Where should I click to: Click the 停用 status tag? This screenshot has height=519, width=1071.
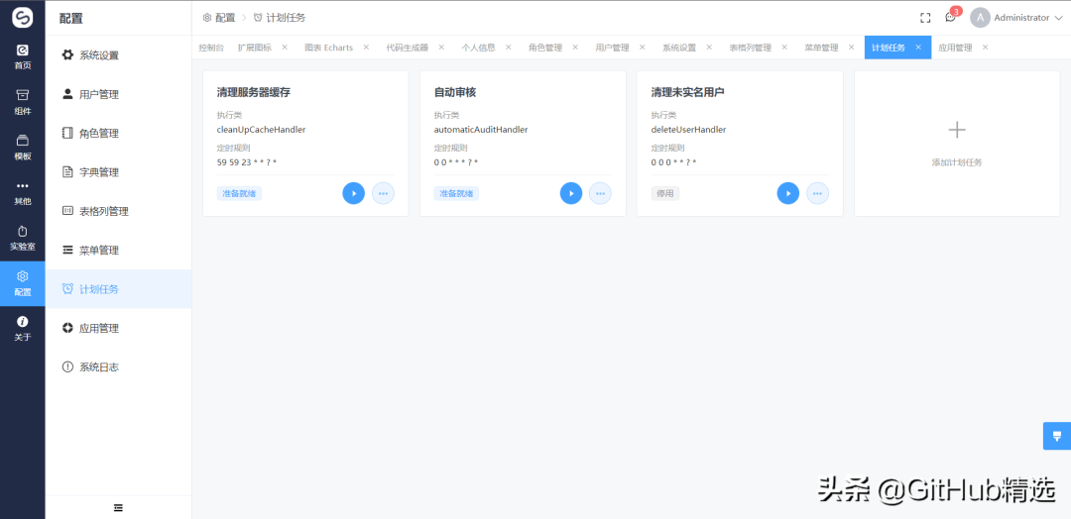(x=665, y=194)
